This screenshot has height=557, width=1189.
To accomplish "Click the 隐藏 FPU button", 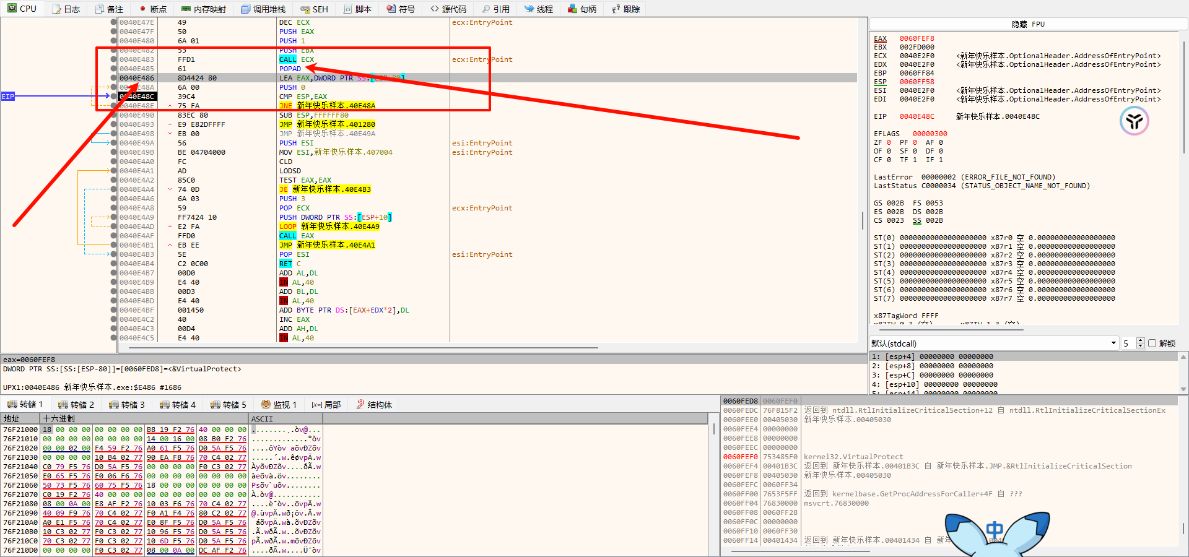I will 1028,24.
